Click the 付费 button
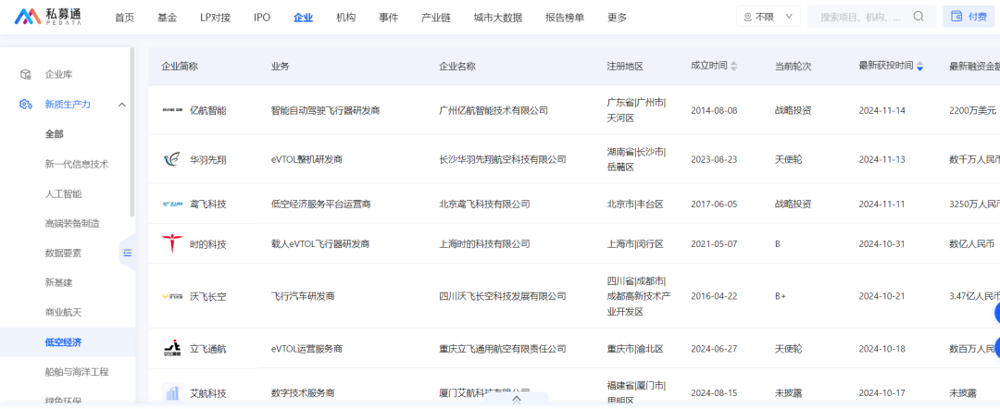Screen dimensions: 1000x409 (x=968, y=17)
